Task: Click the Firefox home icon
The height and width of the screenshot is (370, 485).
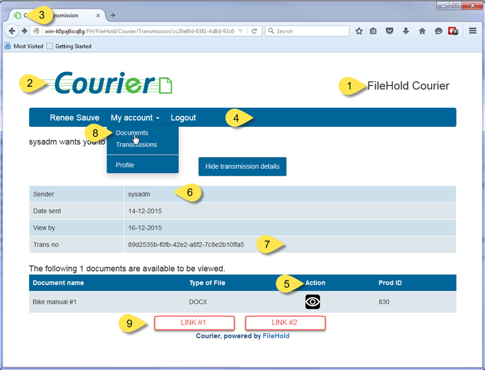Action: tap(422, 30)
